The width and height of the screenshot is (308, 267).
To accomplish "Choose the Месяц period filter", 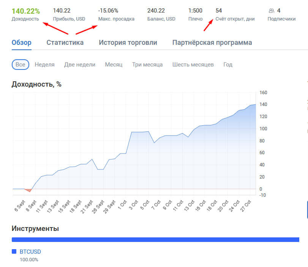I will tap(114, 65).
